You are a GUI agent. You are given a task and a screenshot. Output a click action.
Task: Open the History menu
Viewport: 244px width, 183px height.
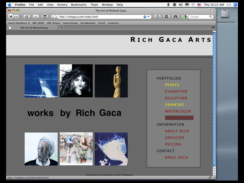pyautogui.click(x=62, y=5)
